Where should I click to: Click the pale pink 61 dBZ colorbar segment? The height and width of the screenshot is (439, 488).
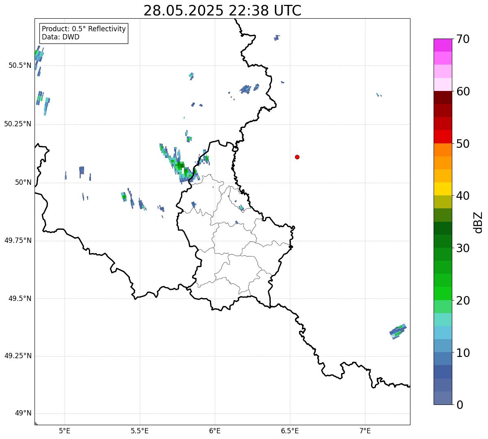[443, 84]
